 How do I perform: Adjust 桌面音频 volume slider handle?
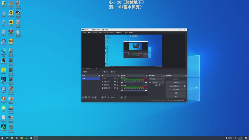[146, 90]
